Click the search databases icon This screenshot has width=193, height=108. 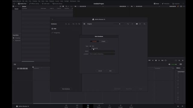[79, 24]
